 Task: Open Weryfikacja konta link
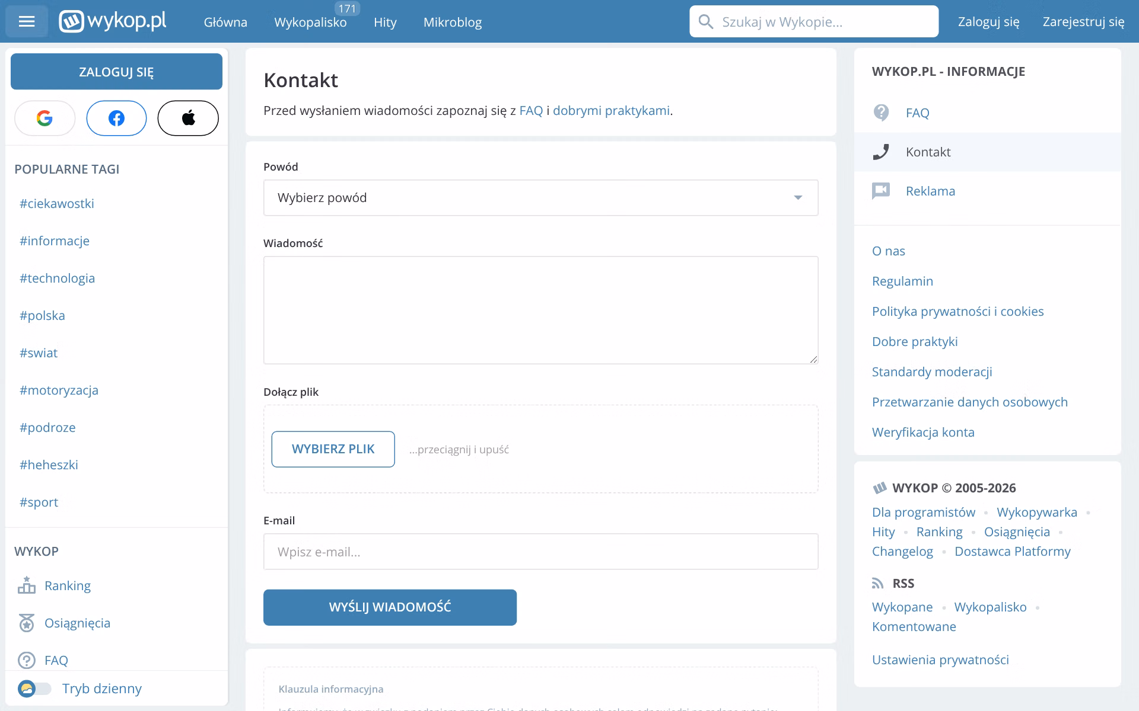[x=923, y=432]
